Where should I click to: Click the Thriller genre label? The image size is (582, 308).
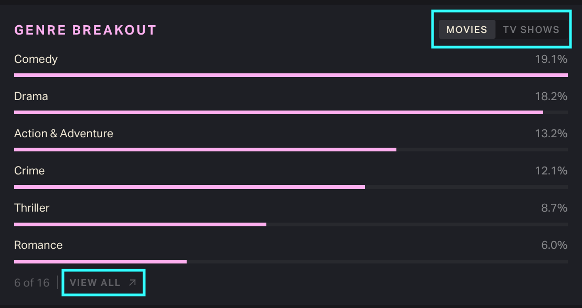pos(31,208)
